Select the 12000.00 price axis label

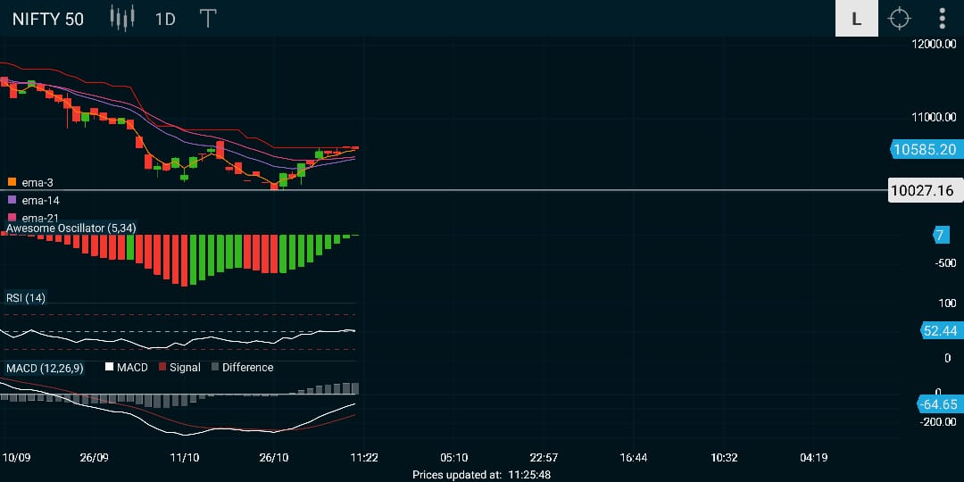(x=933, y=44)
